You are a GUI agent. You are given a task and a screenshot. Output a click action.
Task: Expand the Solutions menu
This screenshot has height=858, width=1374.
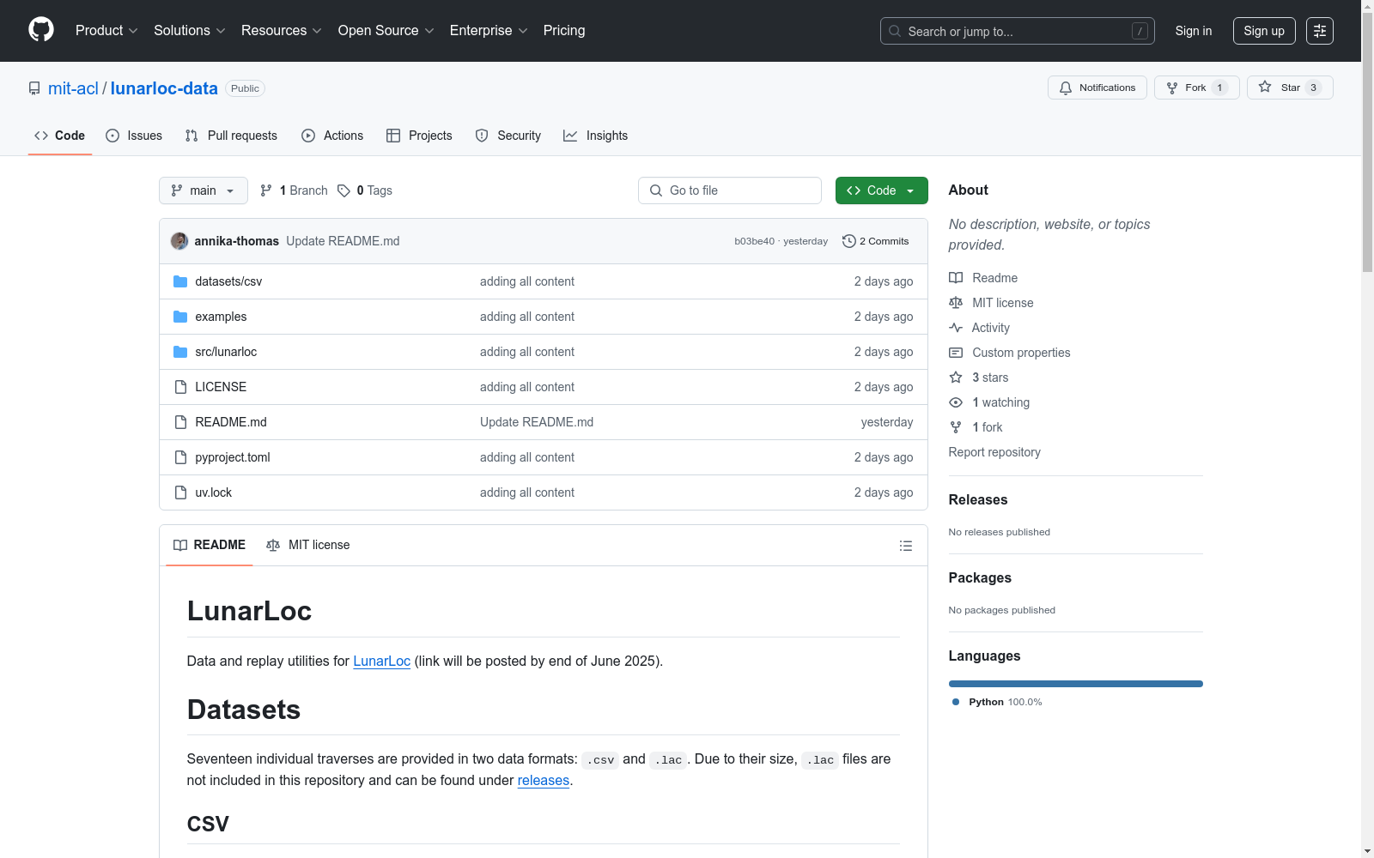click(189, 31)
